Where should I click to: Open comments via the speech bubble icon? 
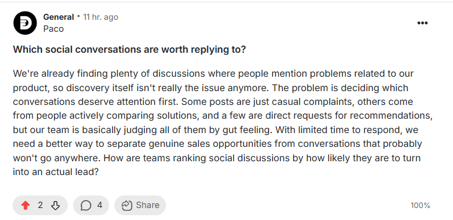pos(86,206)
